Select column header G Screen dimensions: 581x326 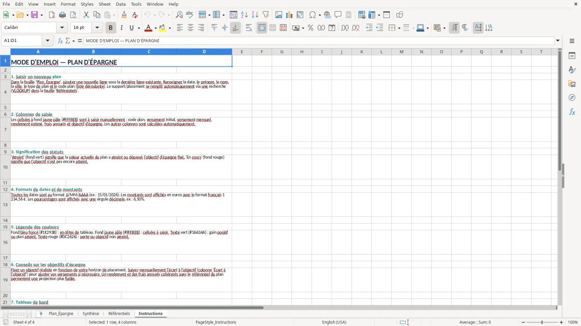coord(282,52)
